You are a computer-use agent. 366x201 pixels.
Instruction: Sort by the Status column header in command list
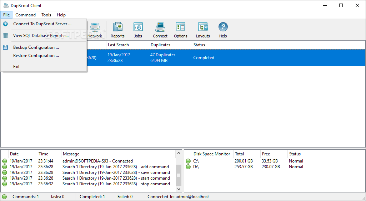pos(279,45)
